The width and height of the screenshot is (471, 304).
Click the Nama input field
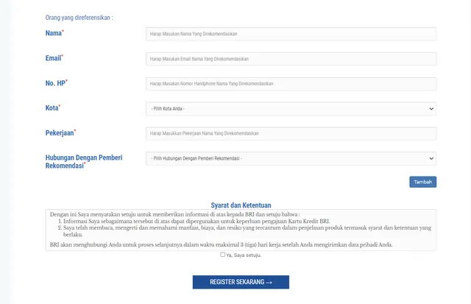coord(291,34)
